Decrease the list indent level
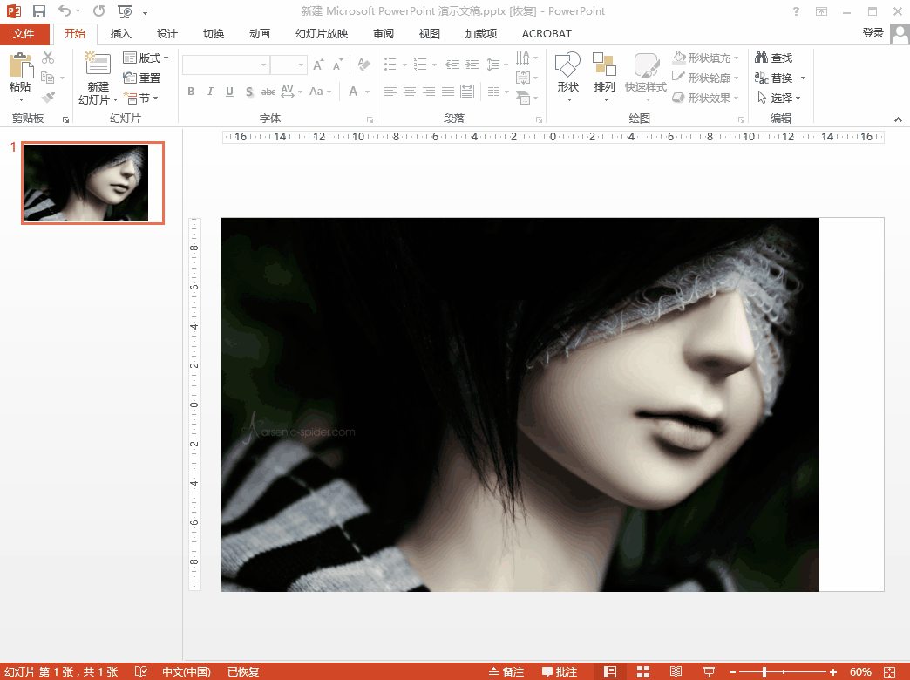This screenshot has height=680, width=910. point(452,65)
